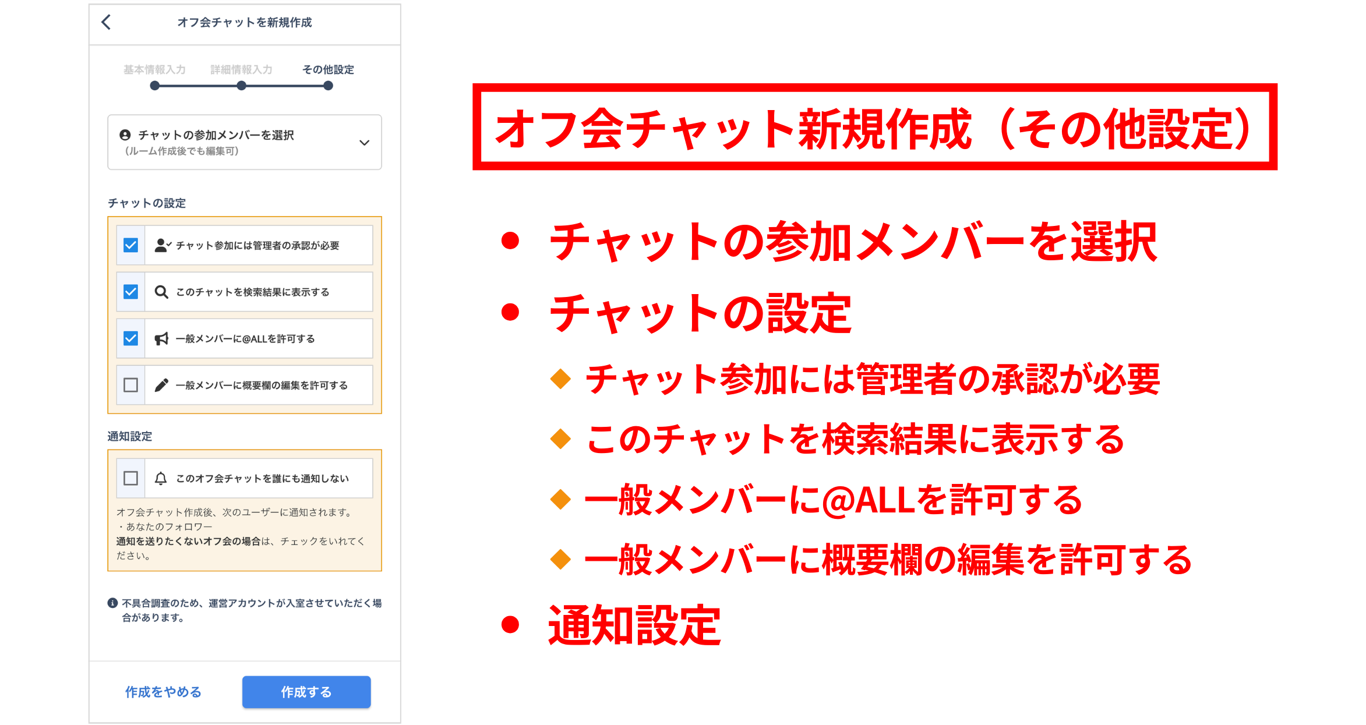This screenshot has width=1366, height=725.
Task: Click the info icon beside bug investigation note
Action: pos(112,603)
